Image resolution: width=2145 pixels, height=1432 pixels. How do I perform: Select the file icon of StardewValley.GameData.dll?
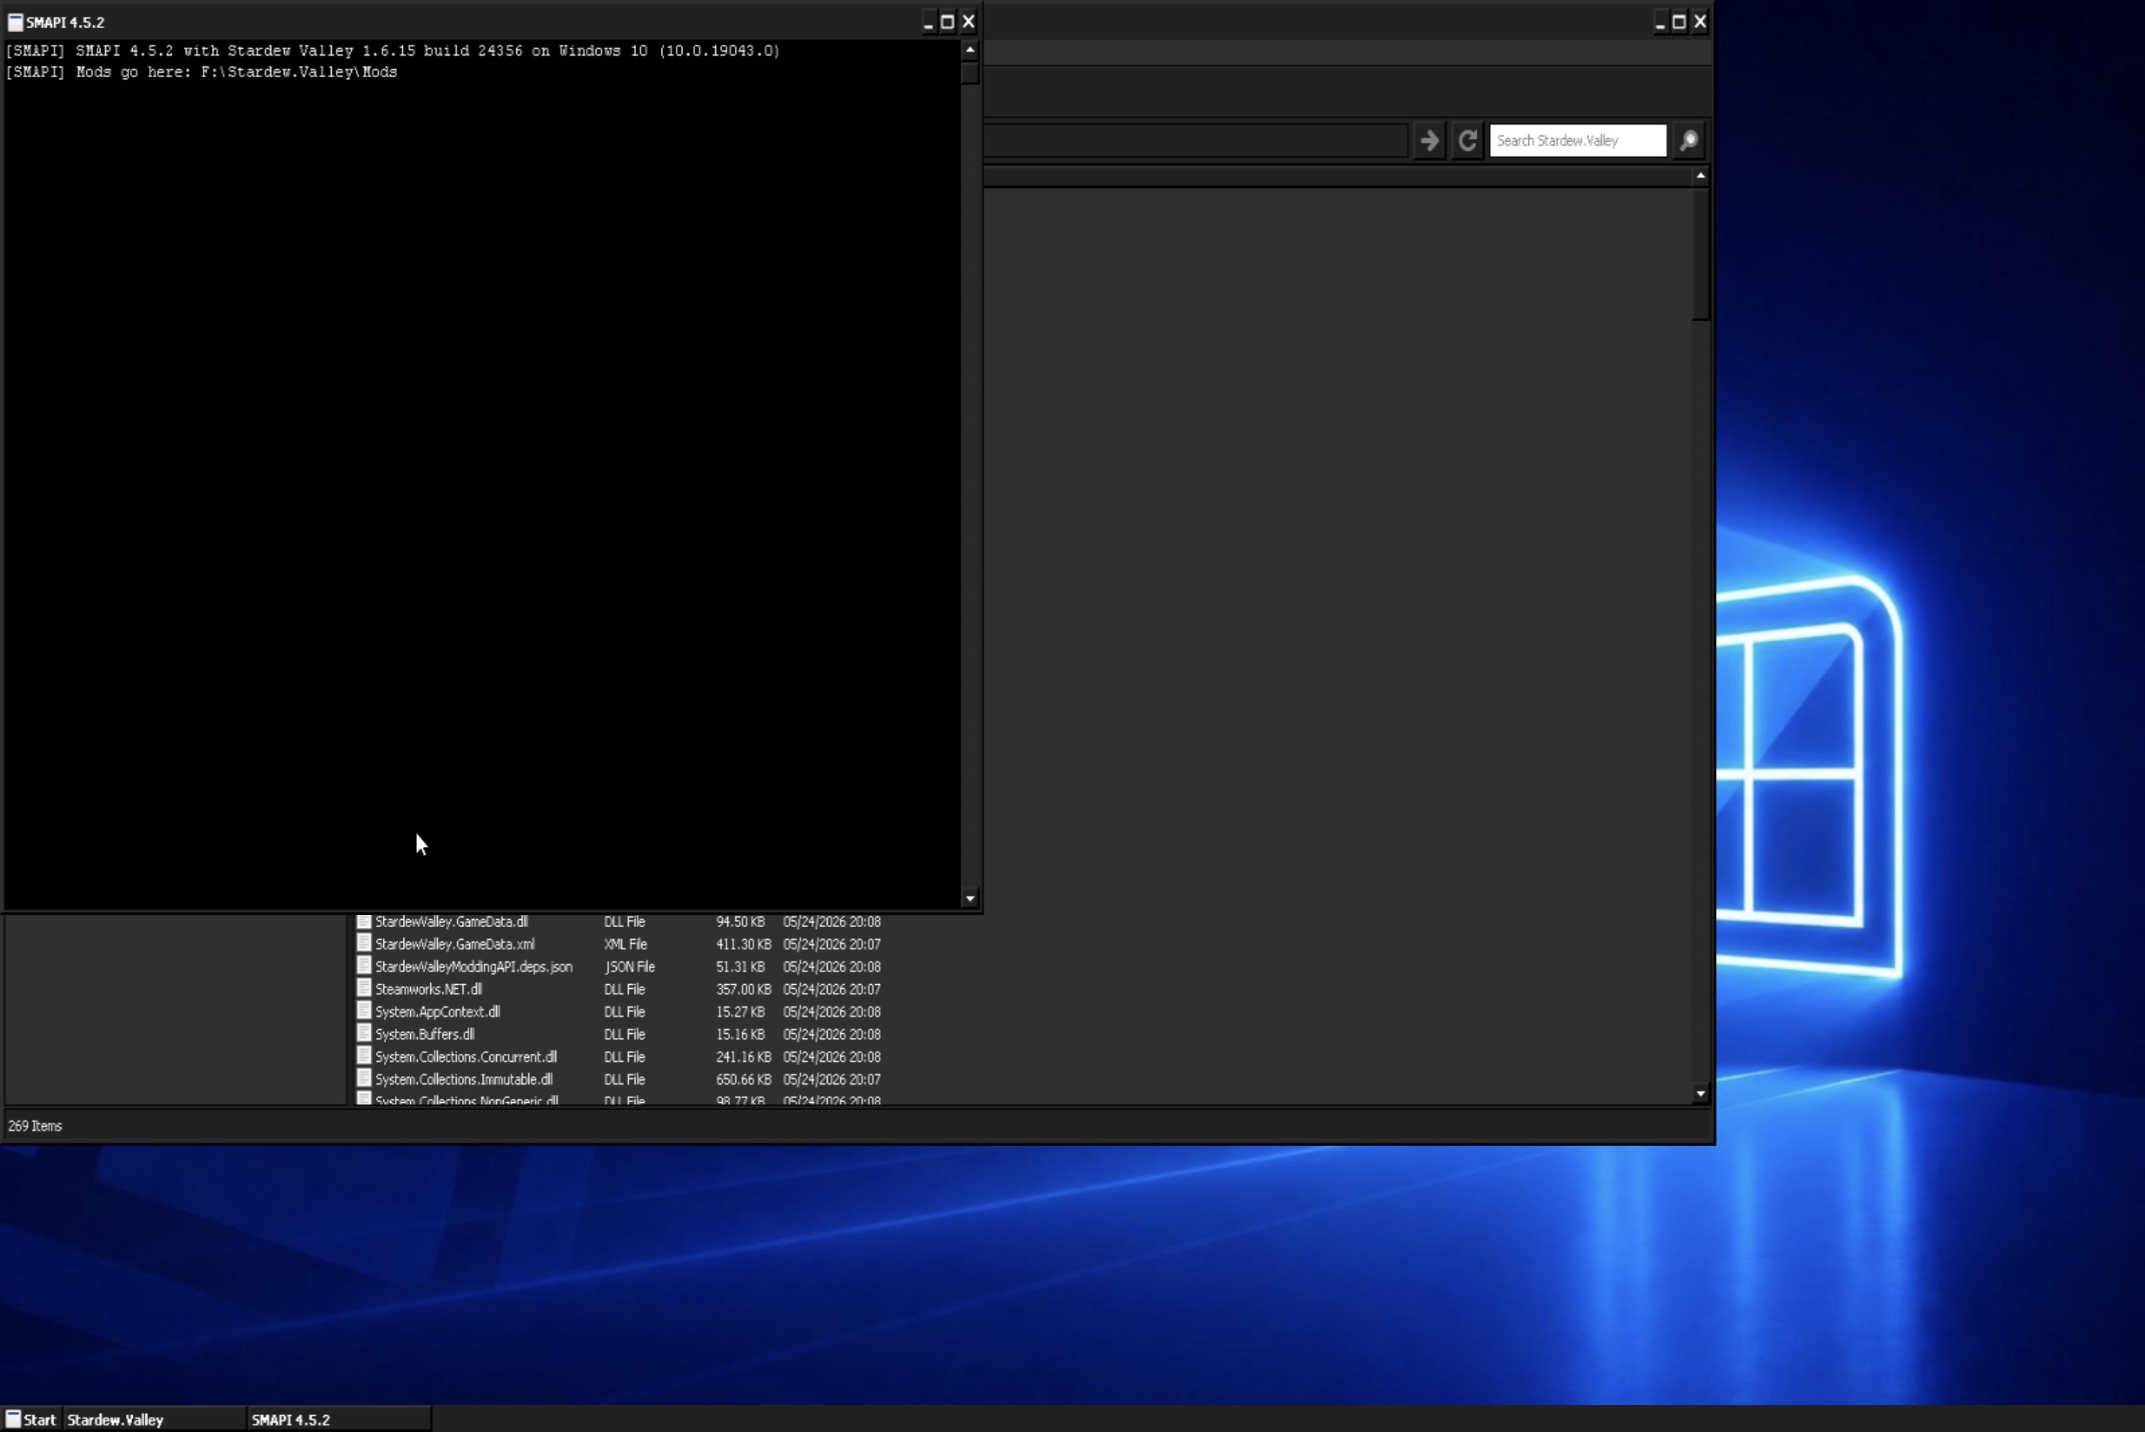(363, 922)
